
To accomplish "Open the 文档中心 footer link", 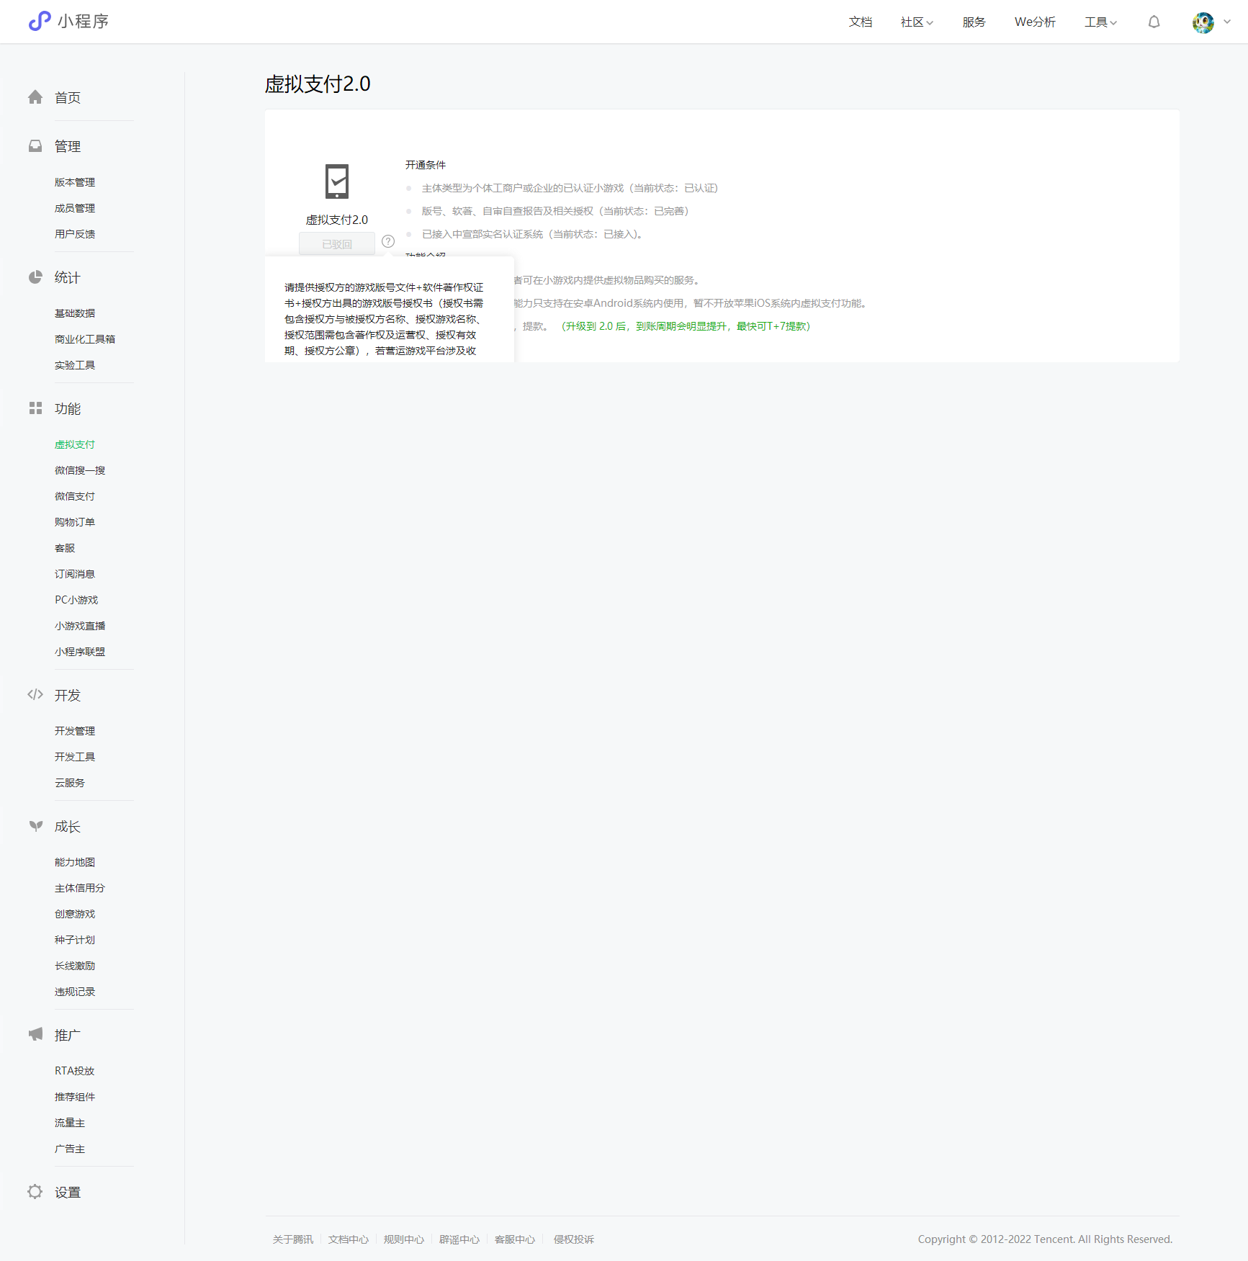I will click(349, 1239).
